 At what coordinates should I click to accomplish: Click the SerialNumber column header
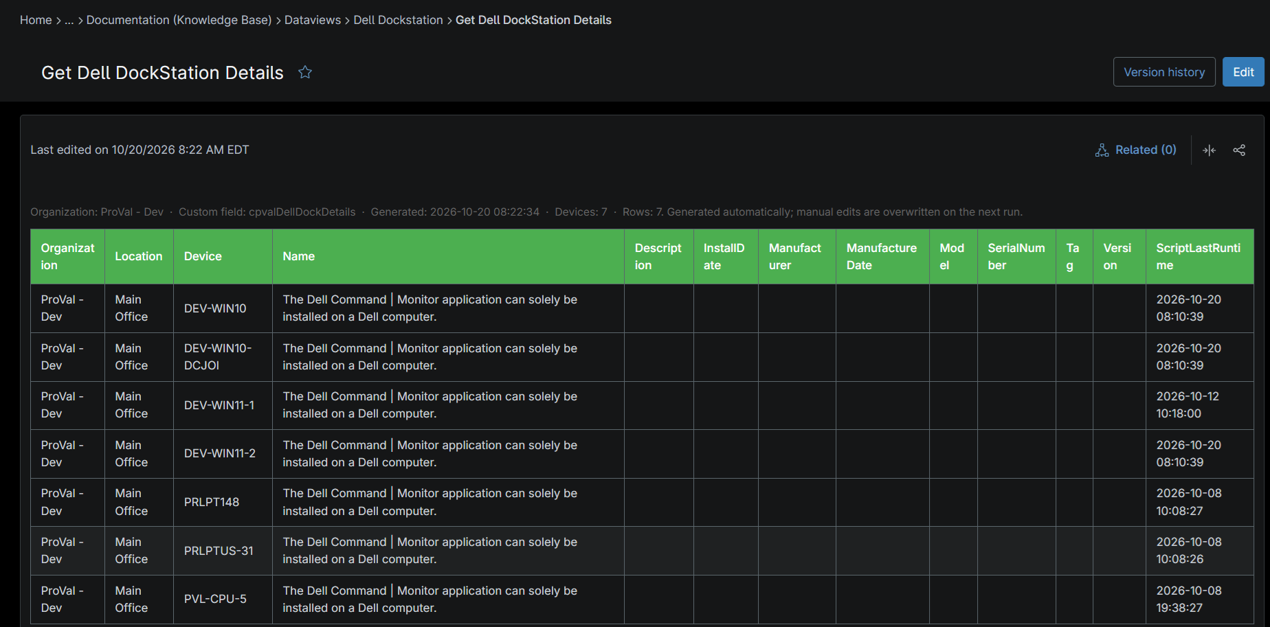(1016, 257)
